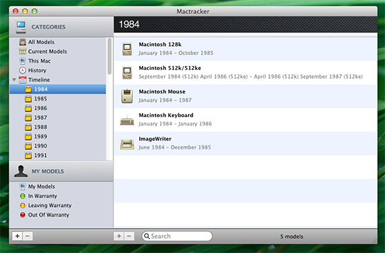Click the red Out Of Warranty indicator
The width and height of the screenshot is (385, 253).
pyautogui.click(x=22, y=215)
